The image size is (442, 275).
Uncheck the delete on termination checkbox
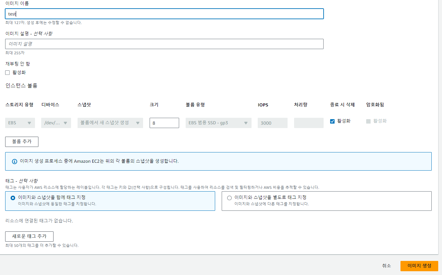(x=332, y=121)
